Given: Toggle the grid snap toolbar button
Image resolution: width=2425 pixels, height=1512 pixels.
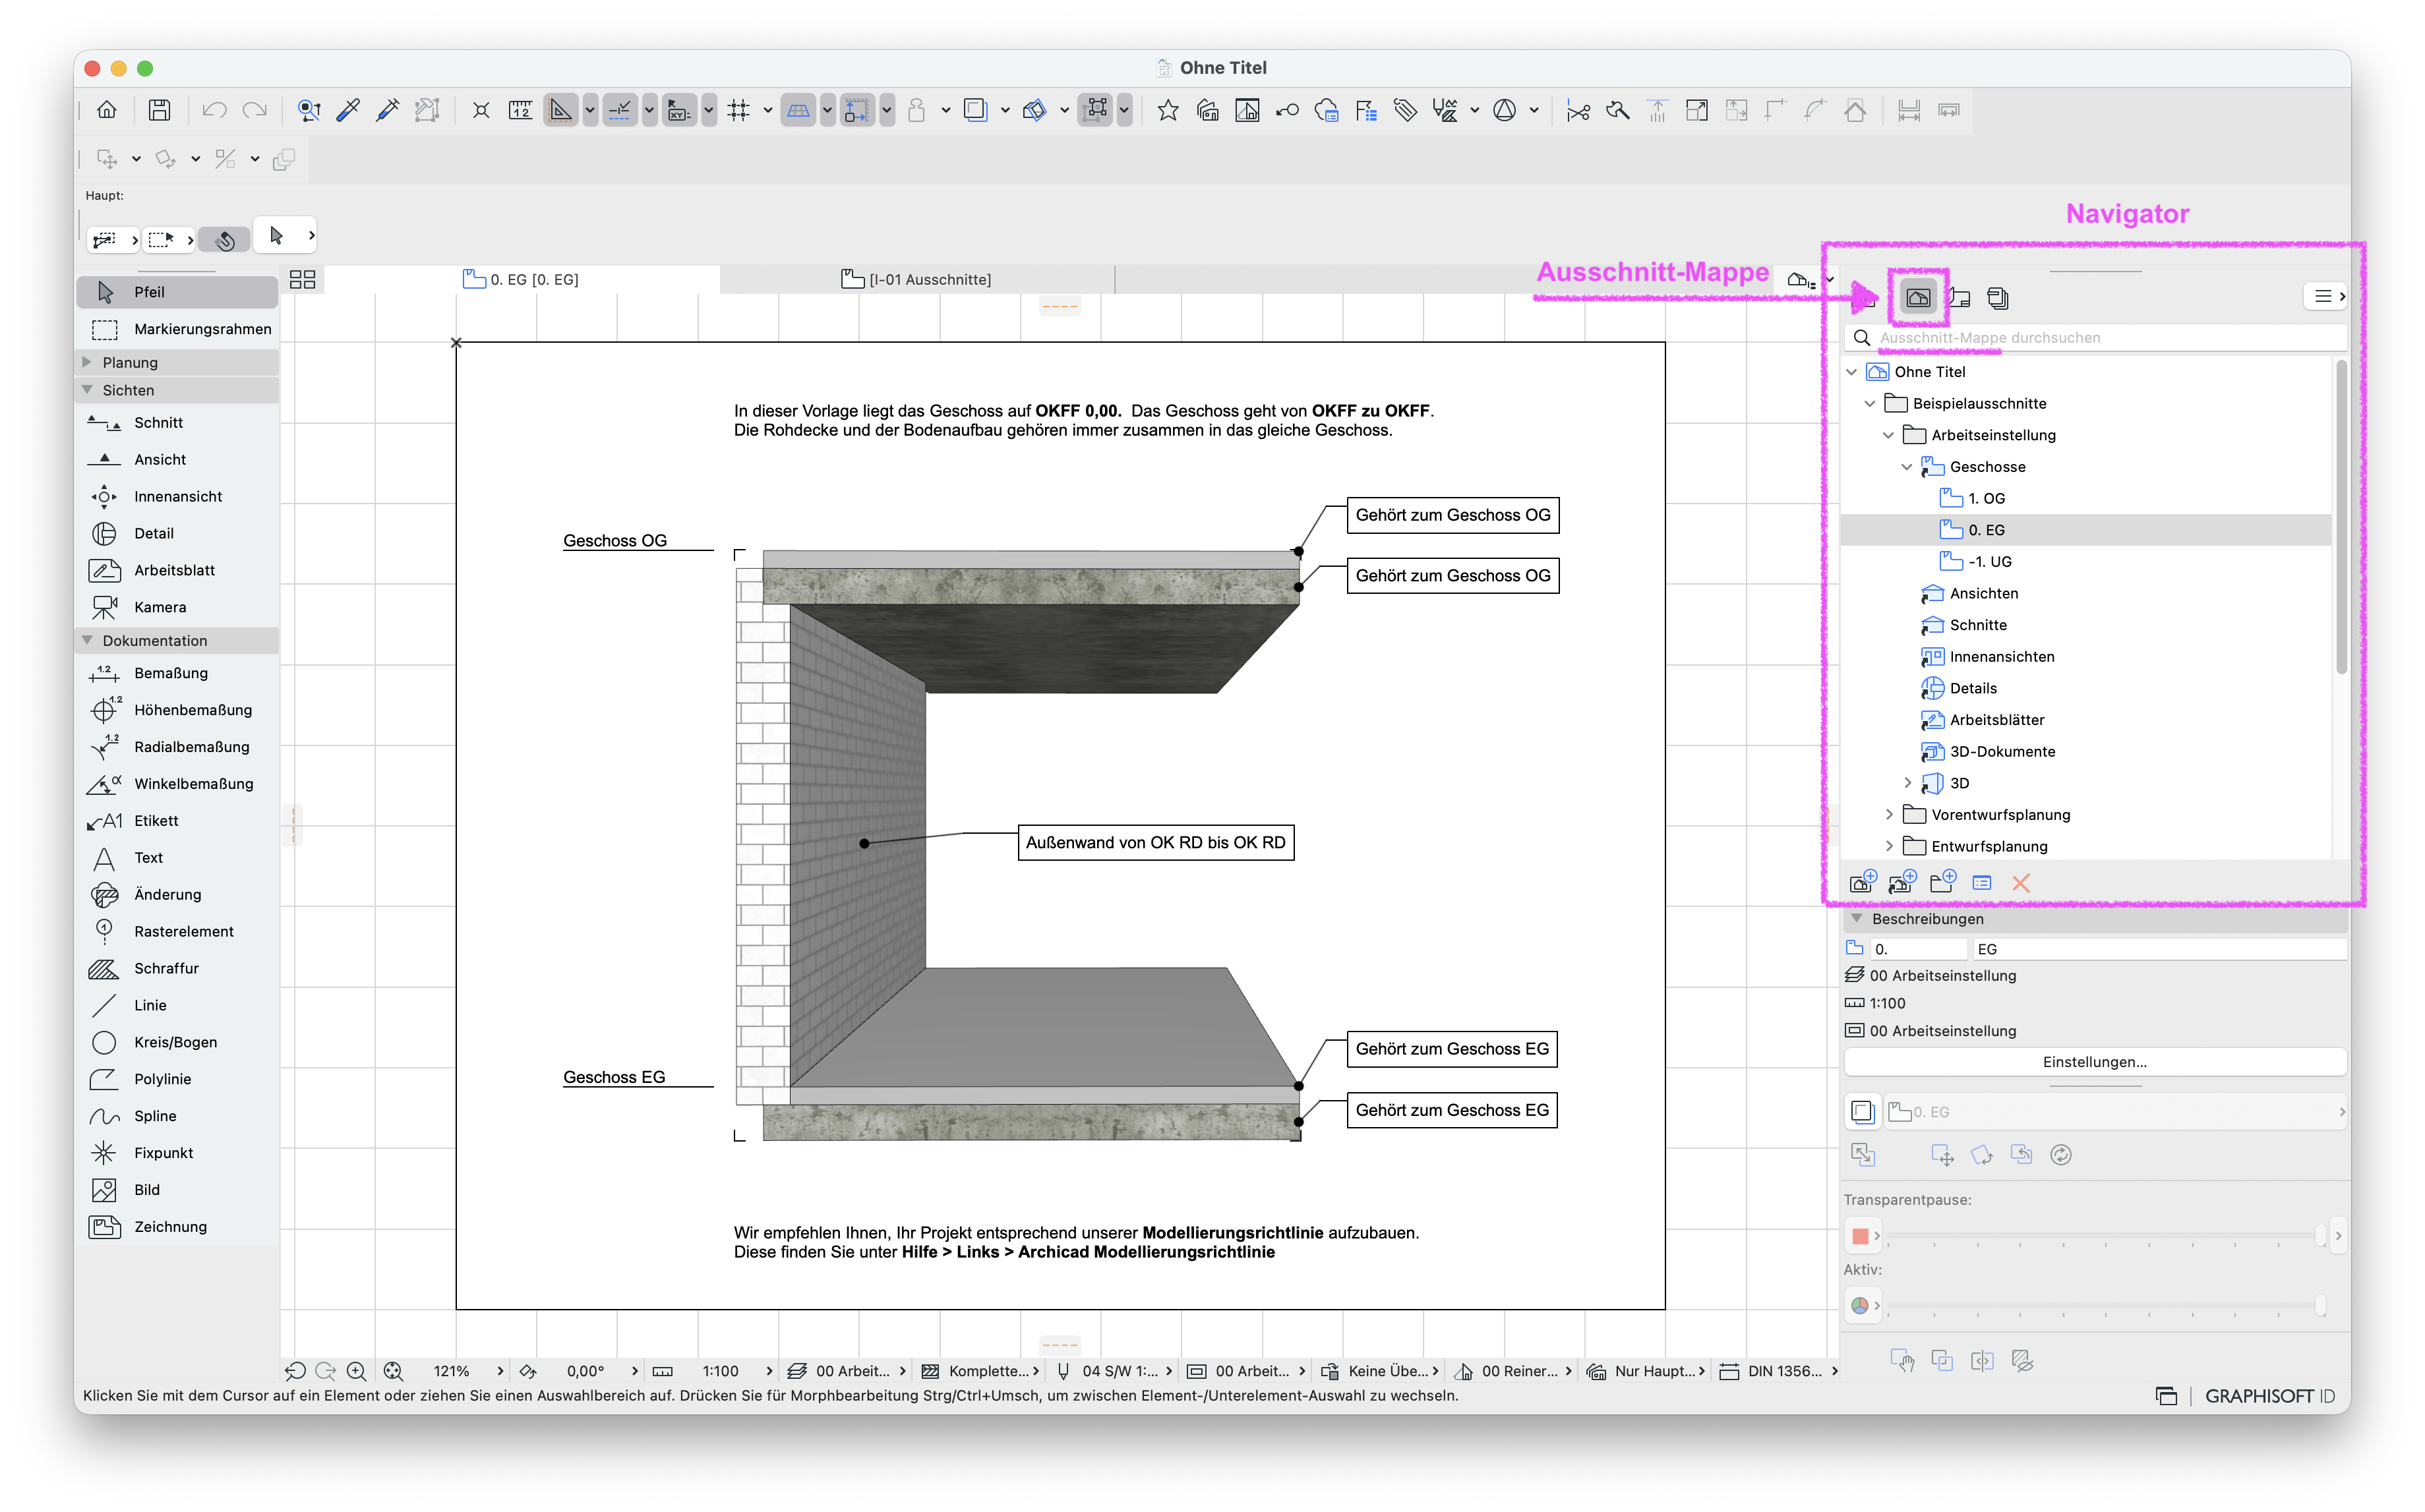Looking at the screenshot, I should click(738, 110).
